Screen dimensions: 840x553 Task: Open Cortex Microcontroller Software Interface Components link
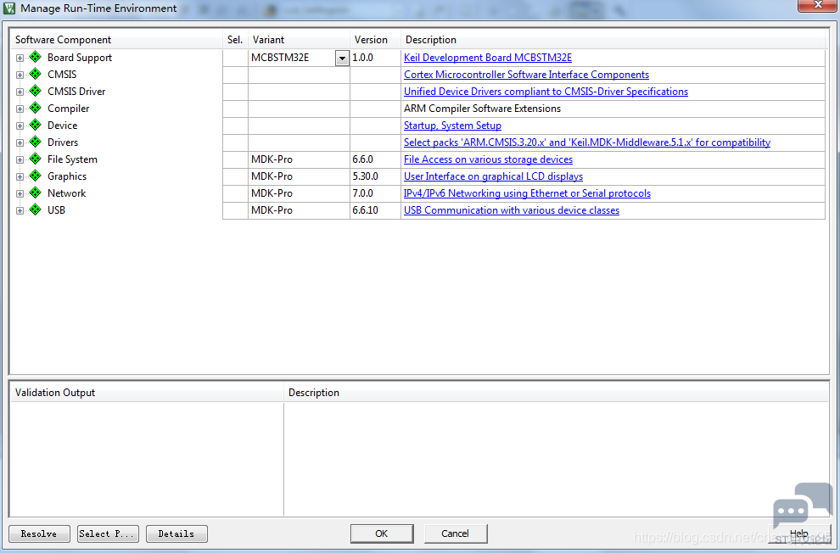(x=526, y=75)
